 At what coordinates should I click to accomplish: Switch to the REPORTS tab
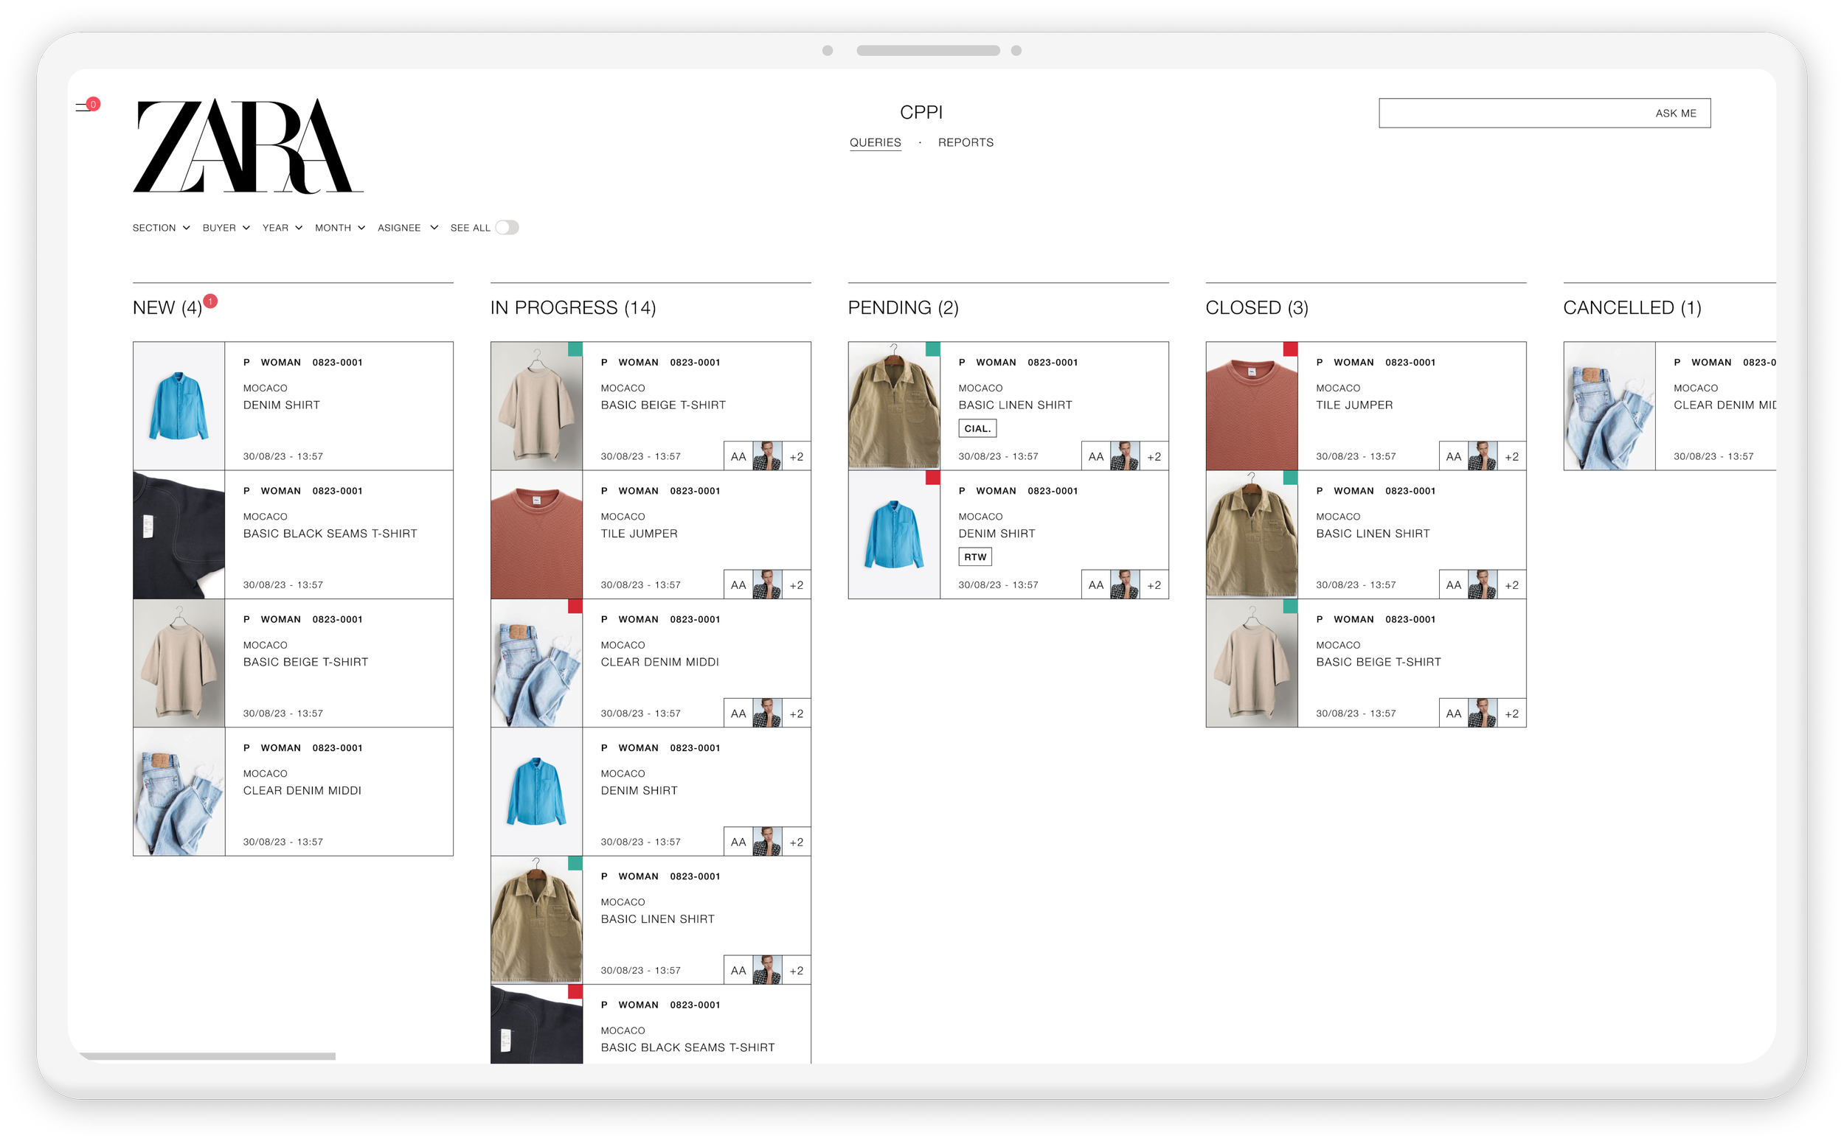(x=965, y=143)
